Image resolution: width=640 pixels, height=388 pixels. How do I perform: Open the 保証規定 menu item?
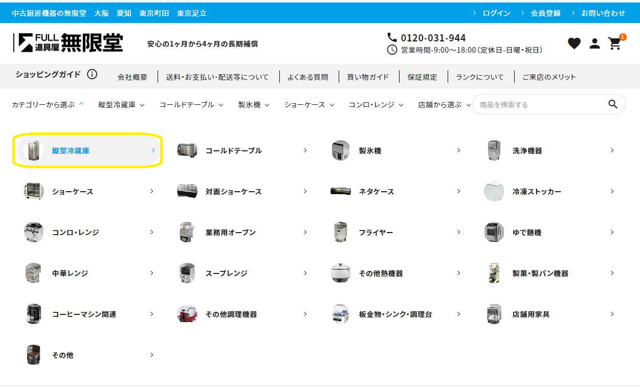tap(422, 77)
